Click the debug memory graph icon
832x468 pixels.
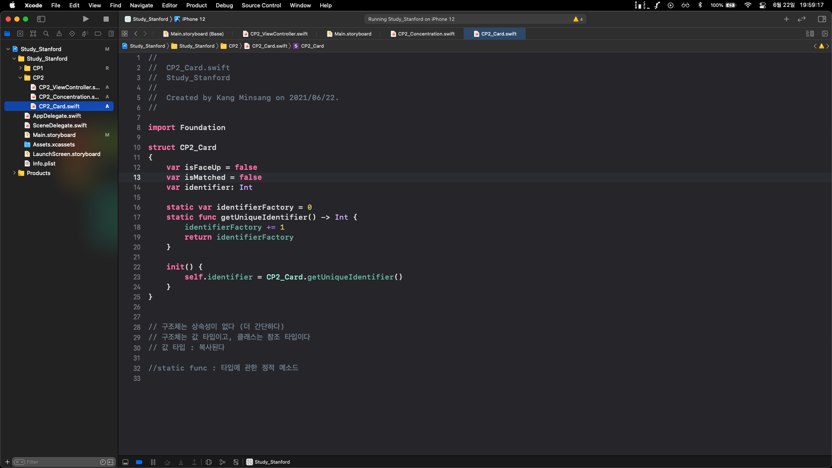pos(222,462)
